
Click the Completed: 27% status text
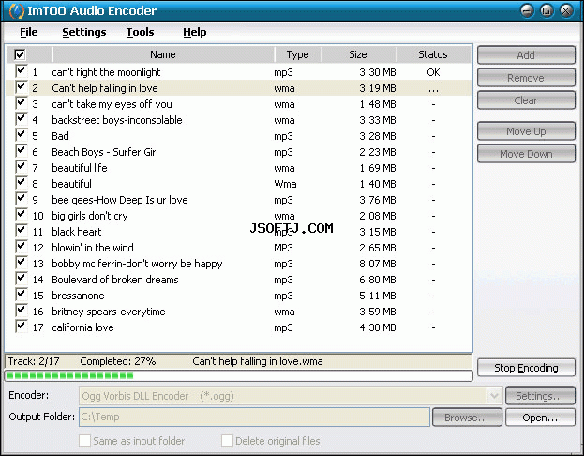[118, 361]
